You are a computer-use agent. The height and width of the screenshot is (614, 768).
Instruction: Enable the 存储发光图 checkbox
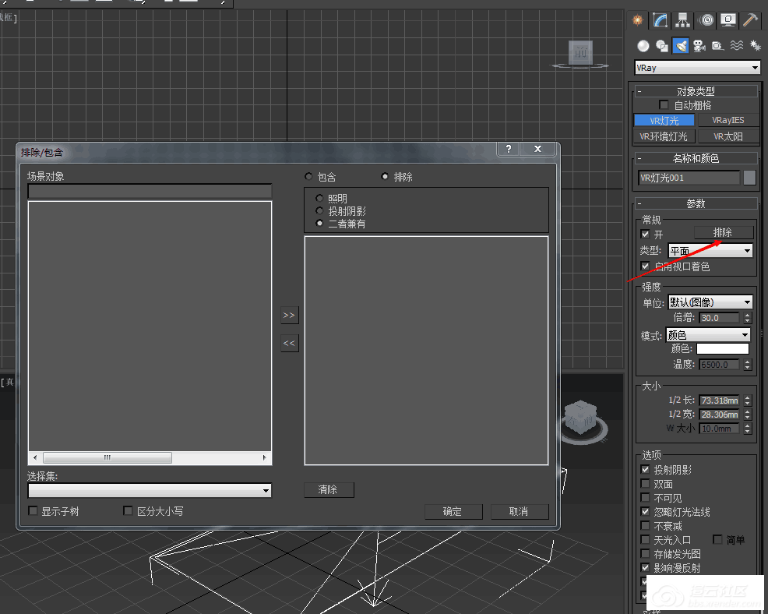click(x=646, y=554)
